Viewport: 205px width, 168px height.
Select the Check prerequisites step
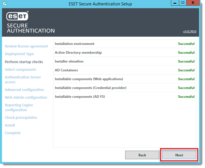(x=21, y=117)
